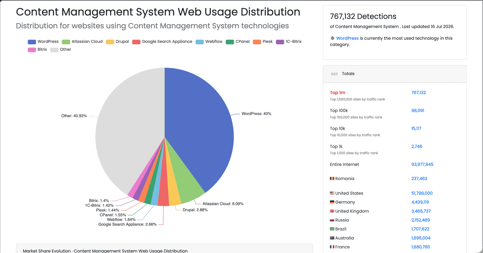Hide Webflow via its legend entry

pyautogui.click(x=209, y=41)
